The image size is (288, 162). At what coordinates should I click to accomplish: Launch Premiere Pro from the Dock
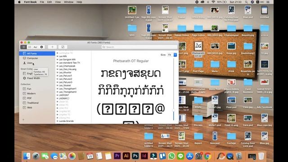pos(117,156)
